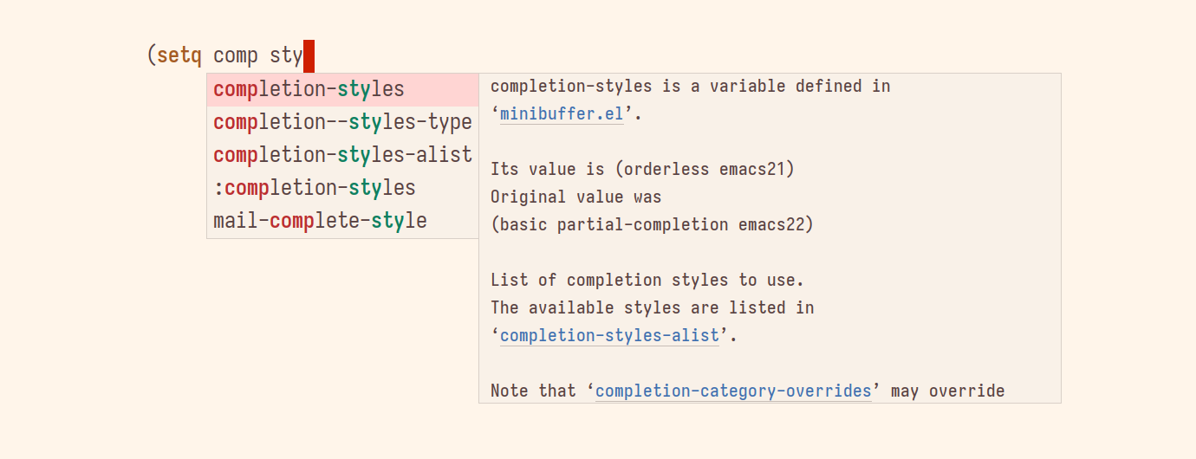Select the :completion-styles keyword candidate
This screenshot has width=1196, height=459.
(315, 188)
